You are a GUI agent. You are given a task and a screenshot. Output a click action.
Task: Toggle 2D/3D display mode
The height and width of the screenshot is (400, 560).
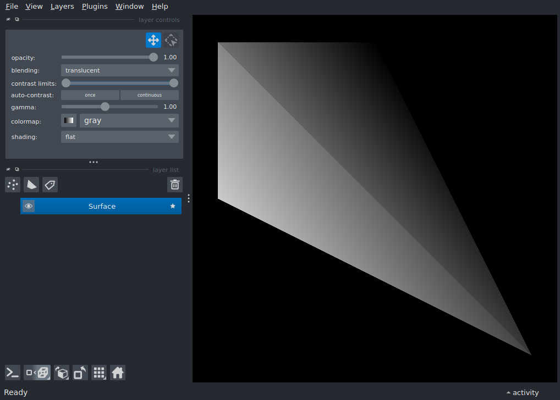(37, 373)
